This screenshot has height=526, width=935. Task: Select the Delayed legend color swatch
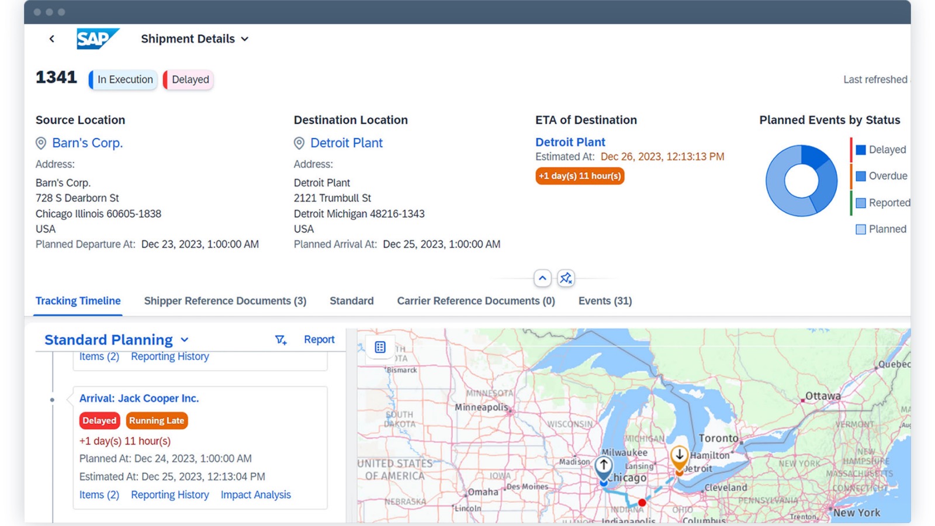861,150
